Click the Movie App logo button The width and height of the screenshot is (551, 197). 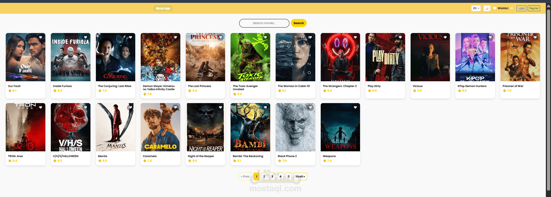(163, 8)
